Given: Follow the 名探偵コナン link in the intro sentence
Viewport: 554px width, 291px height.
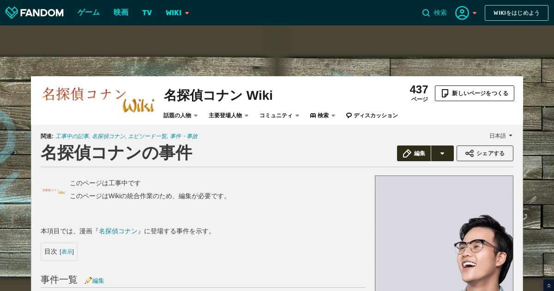Looking at the screenshot, I should point(118,231).
